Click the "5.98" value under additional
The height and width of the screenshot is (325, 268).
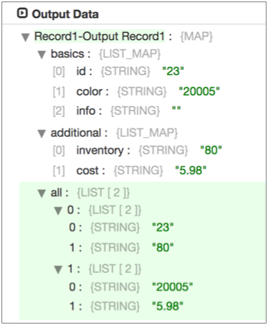[191, 171]
